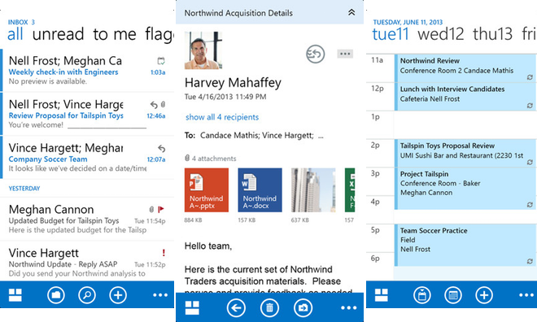
Task: Move message using the folder arrow icon
Action: (303, 308)
